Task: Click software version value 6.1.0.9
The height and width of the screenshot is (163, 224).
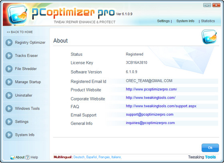Action: [131, 72]
